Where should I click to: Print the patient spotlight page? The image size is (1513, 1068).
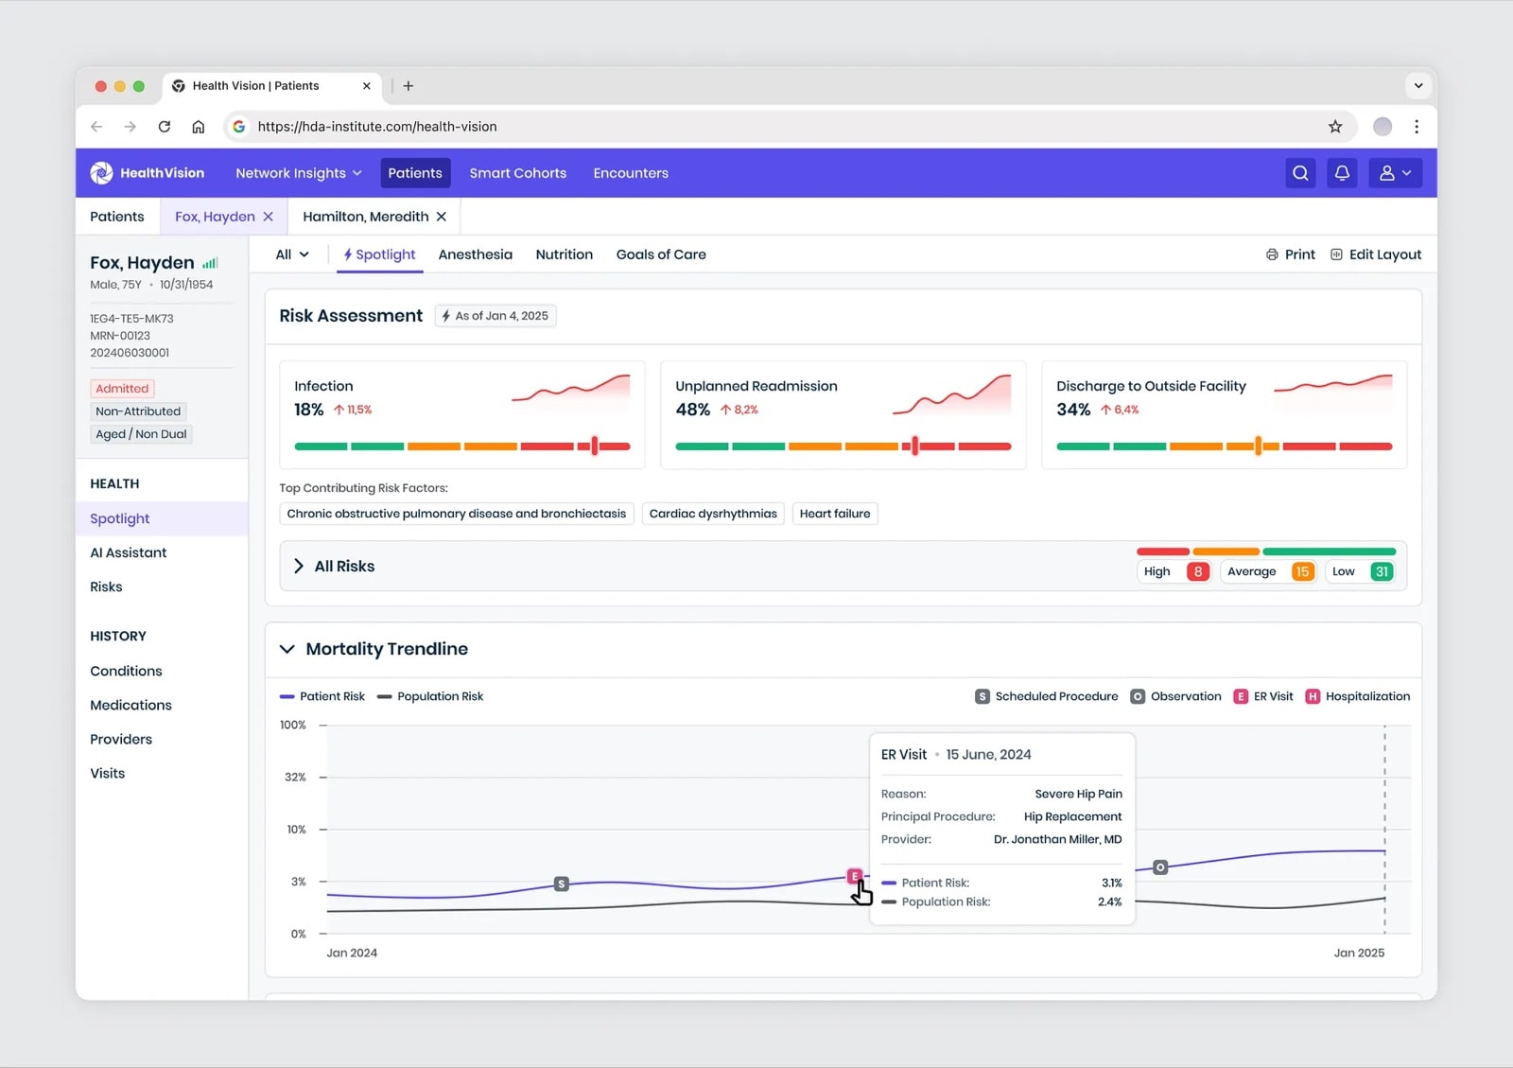click(x=1291, y=254)
